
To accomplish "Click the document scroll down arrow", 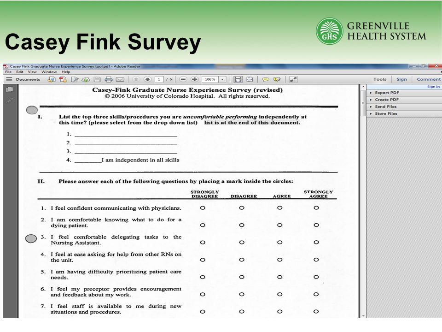I will [363, 316].
